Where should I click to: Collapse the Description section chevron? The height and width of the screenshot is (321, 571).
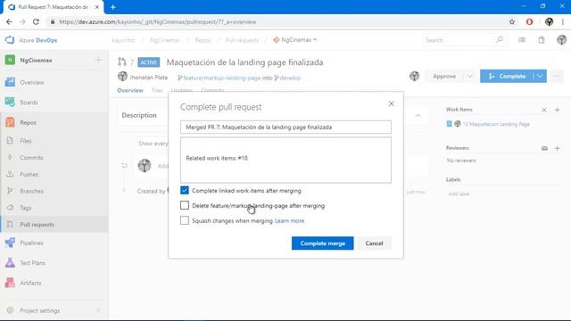[x=418, y=115]
